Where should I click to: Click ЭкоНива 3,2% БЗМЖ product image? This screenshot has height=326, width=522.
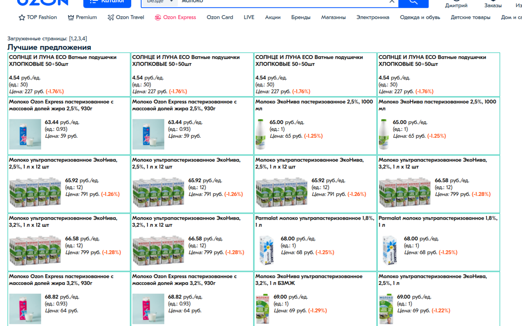click(263, 309)
